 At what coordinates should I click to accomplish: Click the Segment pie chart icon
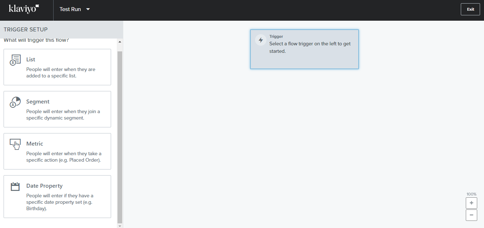tap(15, 102)
